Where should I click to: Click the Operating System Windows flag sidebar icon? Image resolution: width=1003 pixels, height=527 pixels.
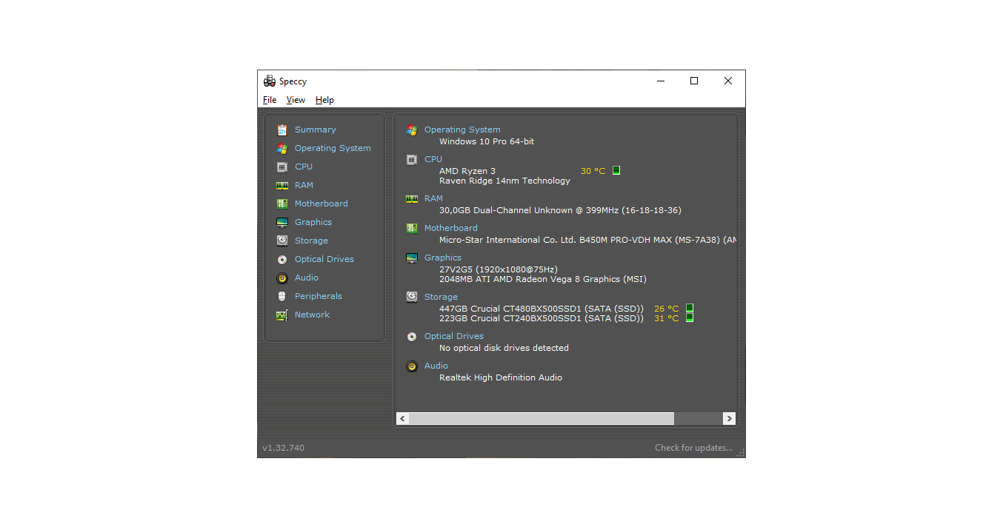click(281, 148)
